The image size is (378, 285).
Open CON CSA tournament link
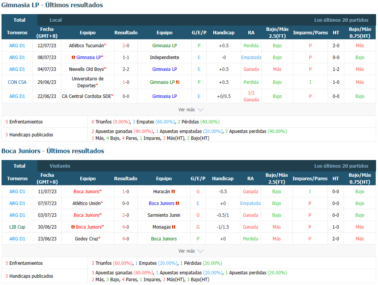tap(17, 82)
